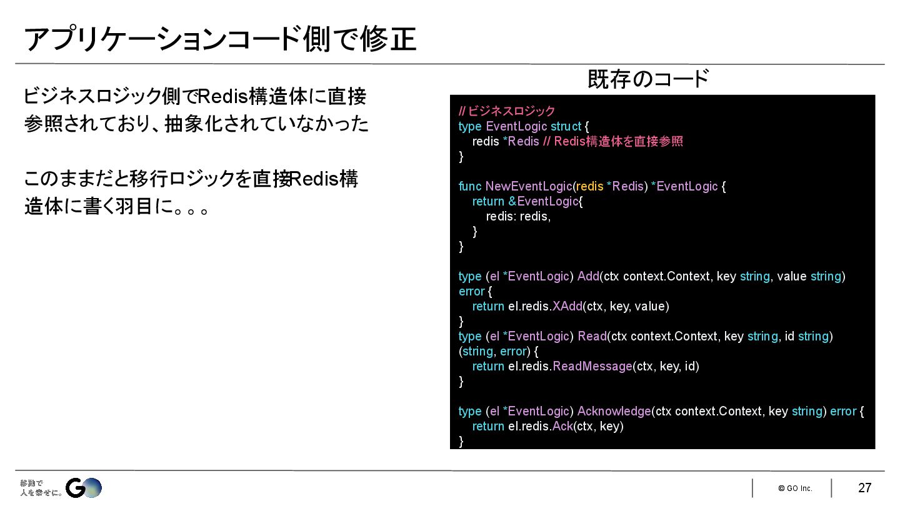Click the tagline 移動で人を幸せに。
Image resolution: width=900 pixels, height=506 pixels.
coord(41,488)
